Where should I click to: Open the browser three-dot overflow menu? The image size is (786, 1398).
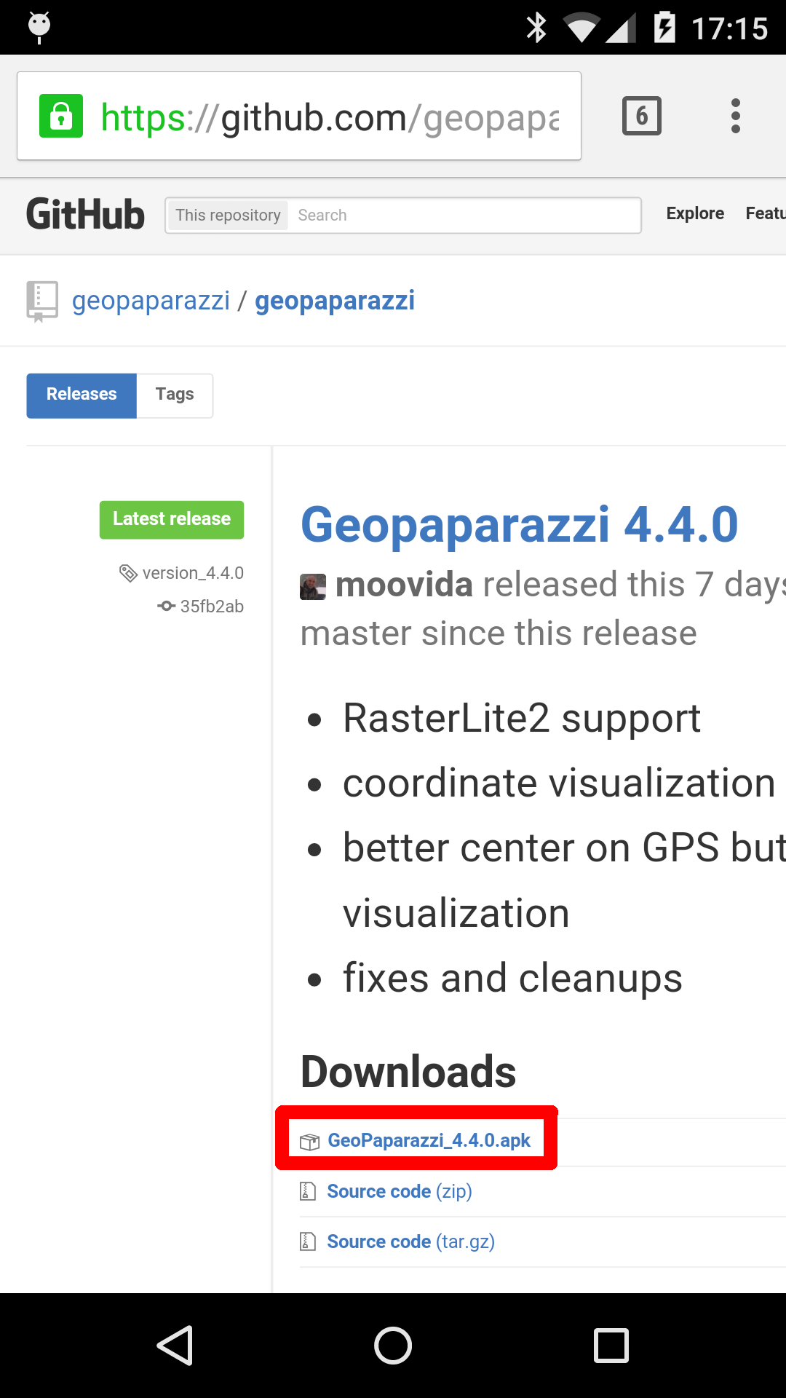pyautogui.click(x=736, y=116)
